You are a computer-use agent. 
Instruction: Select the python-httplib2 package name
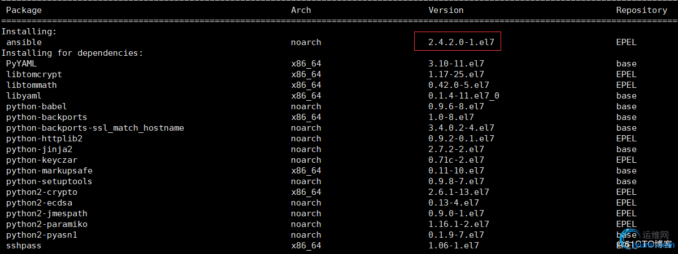coord(44,139)
